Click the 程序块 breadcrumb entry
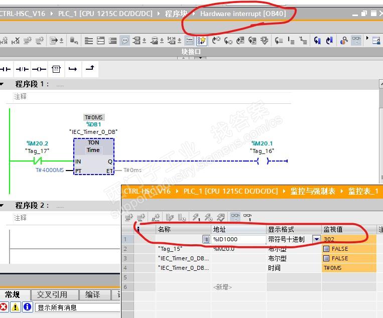Screen dimensions: 383x318 click(176, 14)
